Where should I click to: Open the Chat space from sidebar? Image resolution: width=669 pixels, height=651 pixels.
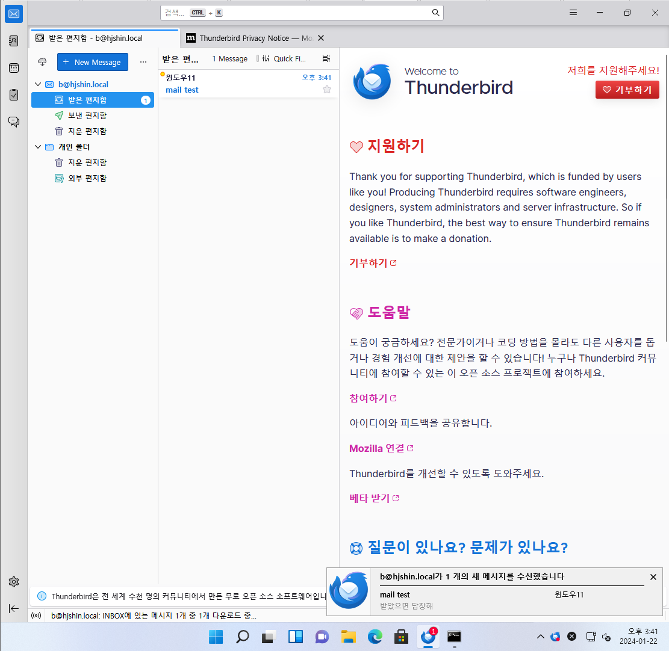tap(14, 122)
